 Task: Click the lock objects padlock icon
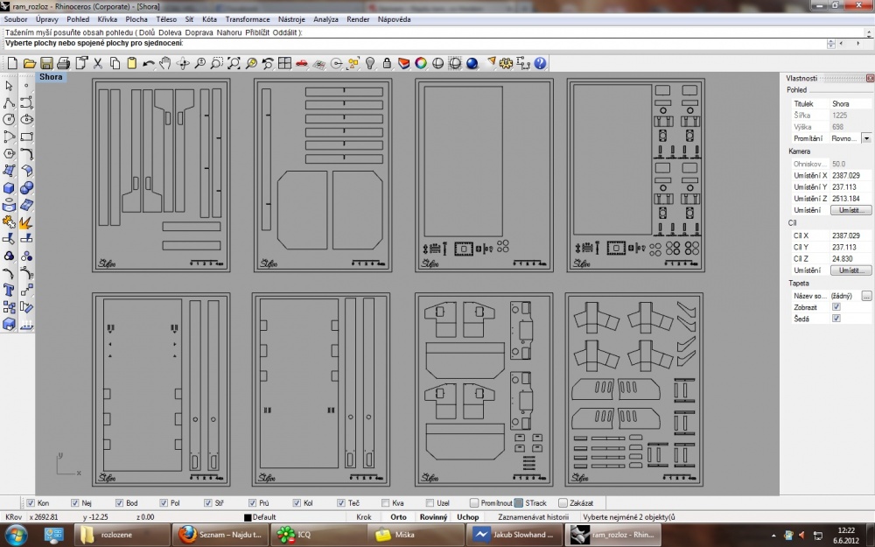point(387,63)
